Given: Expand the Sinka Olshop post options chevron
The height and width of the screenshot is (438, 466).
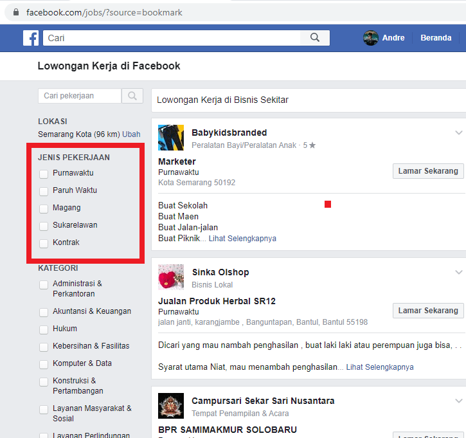Looking at the screenshot, I should point(459,272).
